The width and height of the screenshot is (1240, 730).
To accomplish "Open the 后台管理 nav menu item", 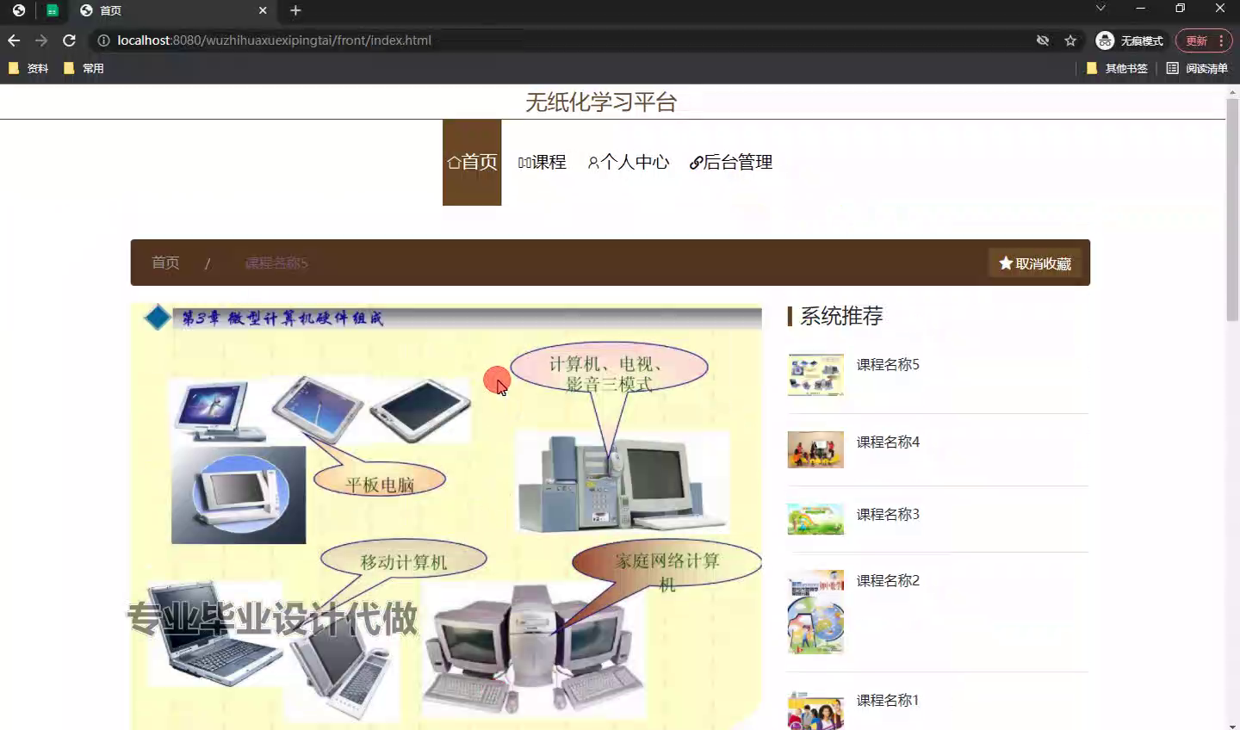I will click(731, 162).
